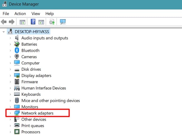The image size is (182, 135).
Task: Click the DESKTOP-H91VKSS computer icon
Action: 10,31
